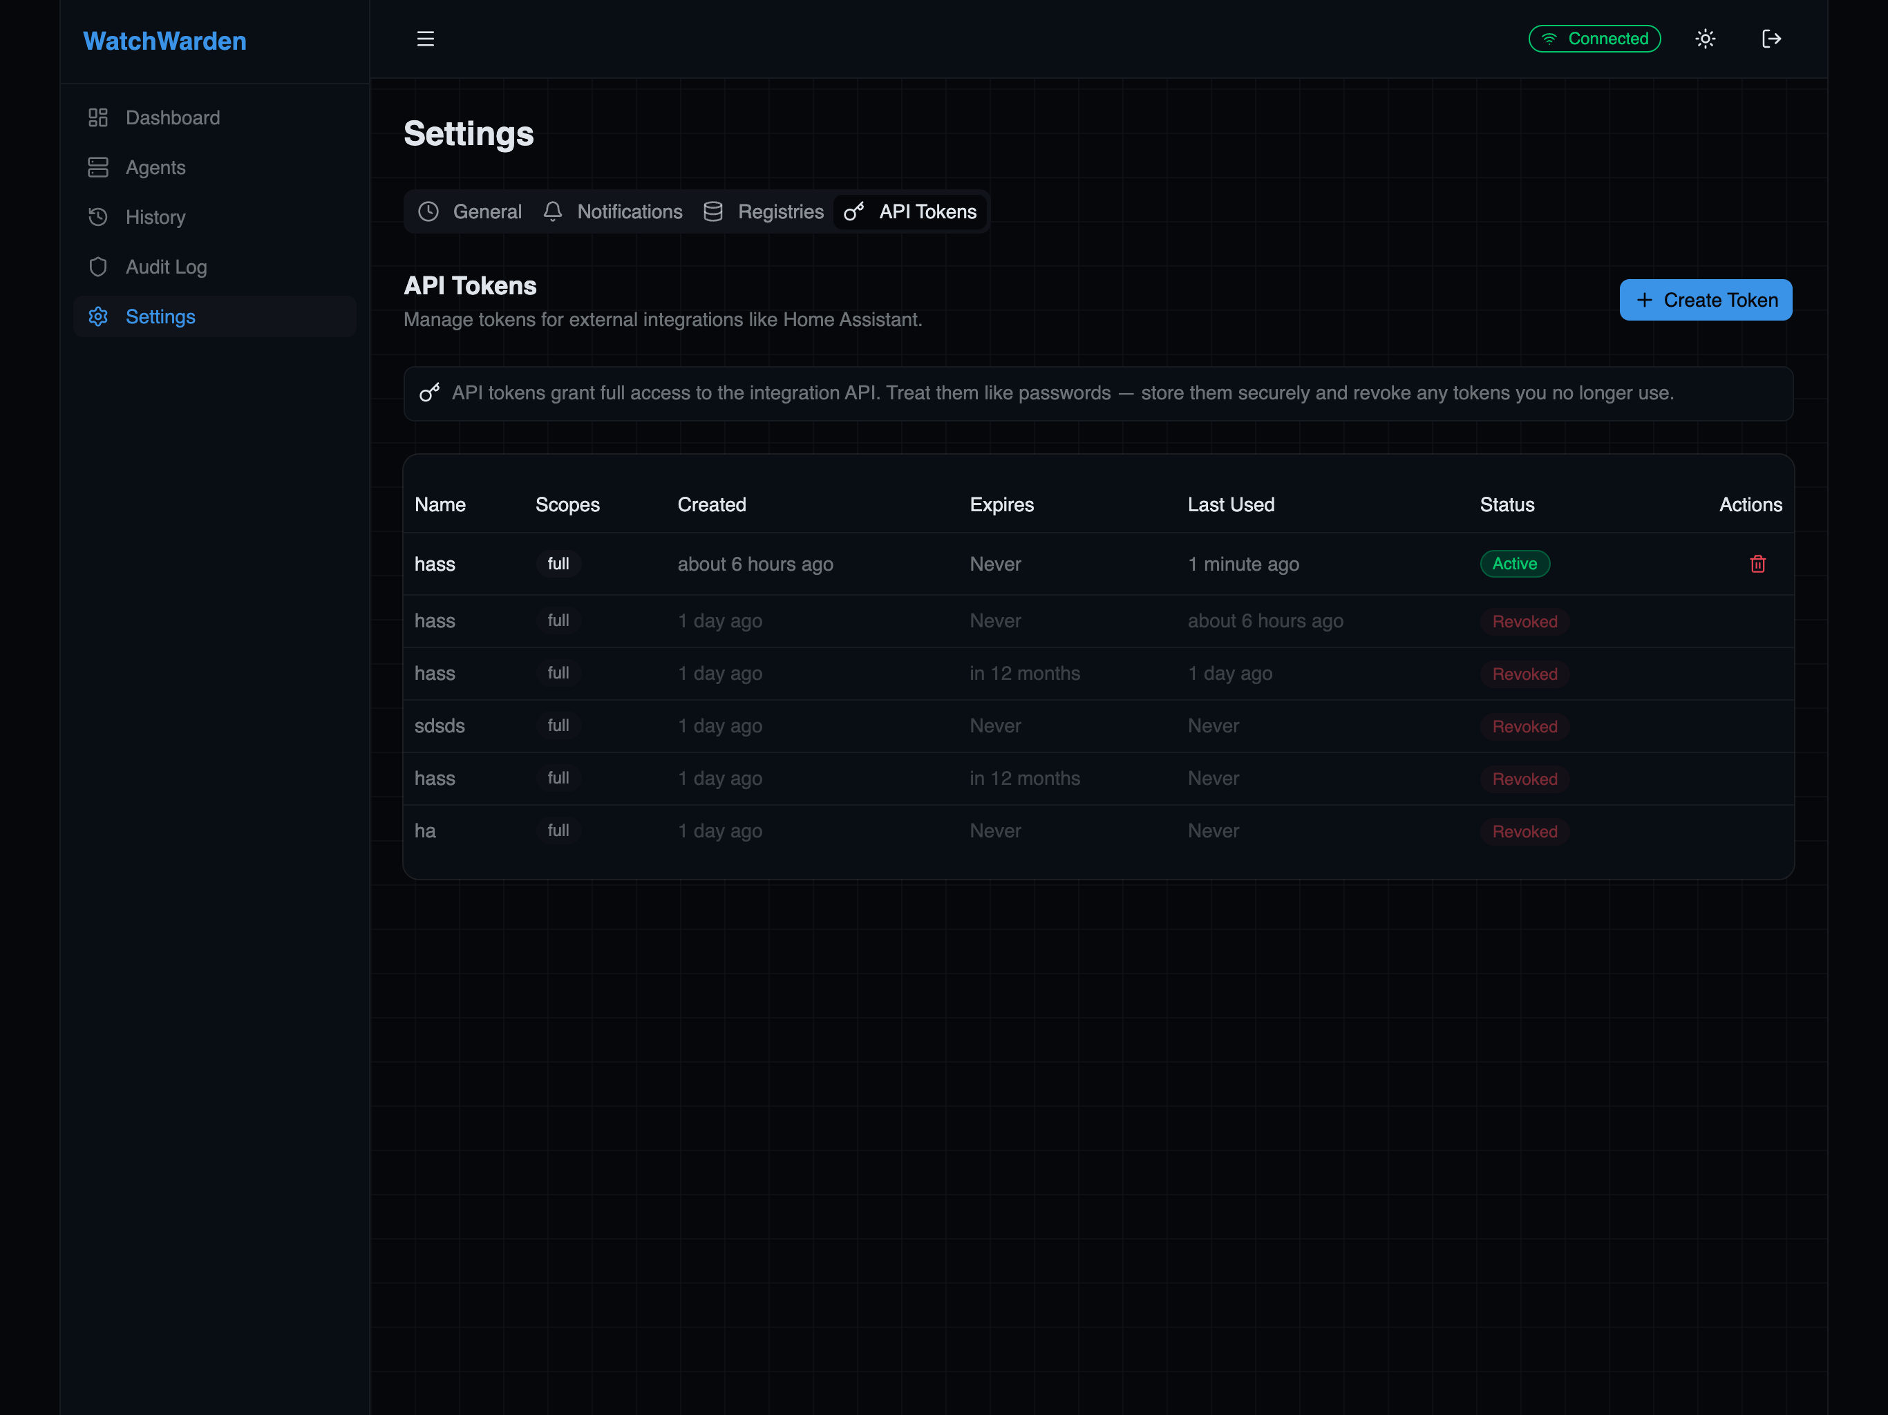The width and height of the screenshot is (1888, 1415).
Task: Open Dashboard using its grid icon
Action: (x=98, y=117)
